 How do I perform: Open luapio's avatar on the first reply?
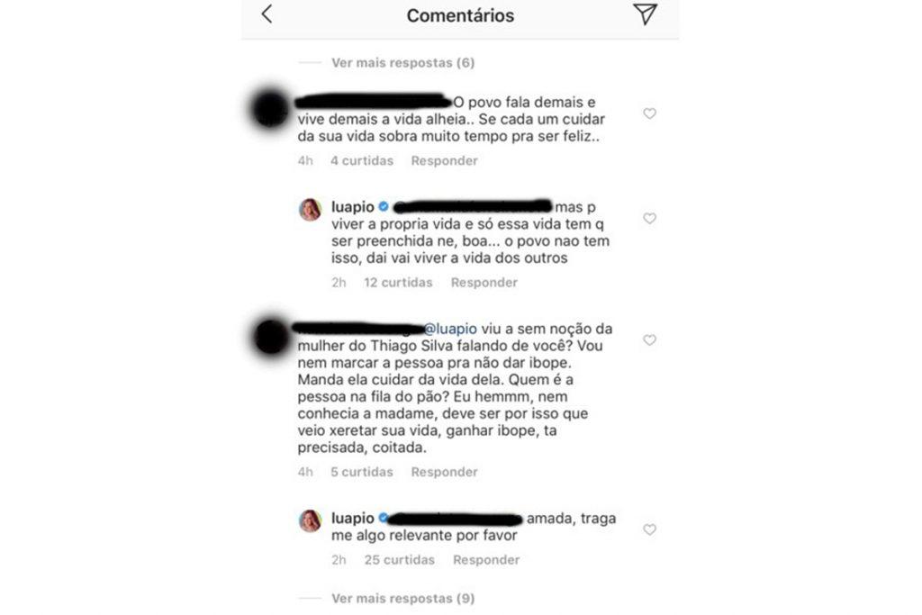pyautogui.click(x=311, y=209)
